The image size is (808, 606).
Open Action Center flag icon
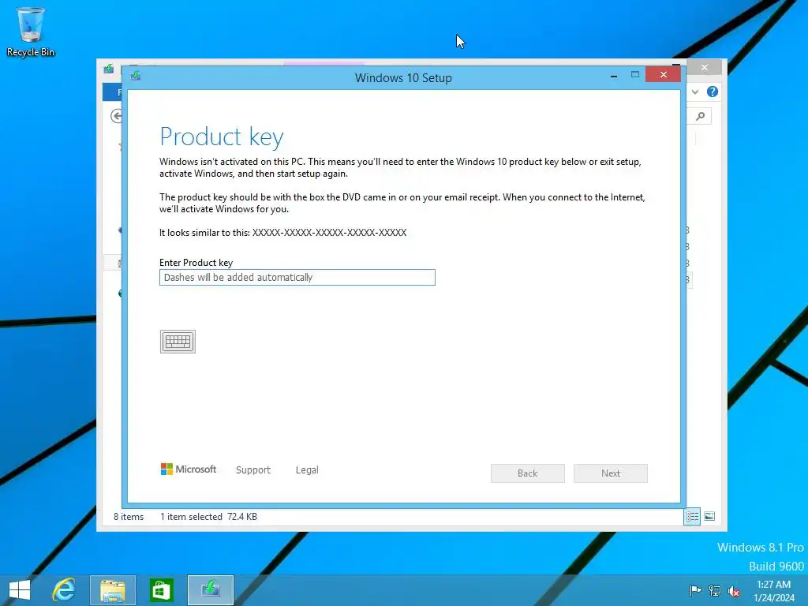694,590
